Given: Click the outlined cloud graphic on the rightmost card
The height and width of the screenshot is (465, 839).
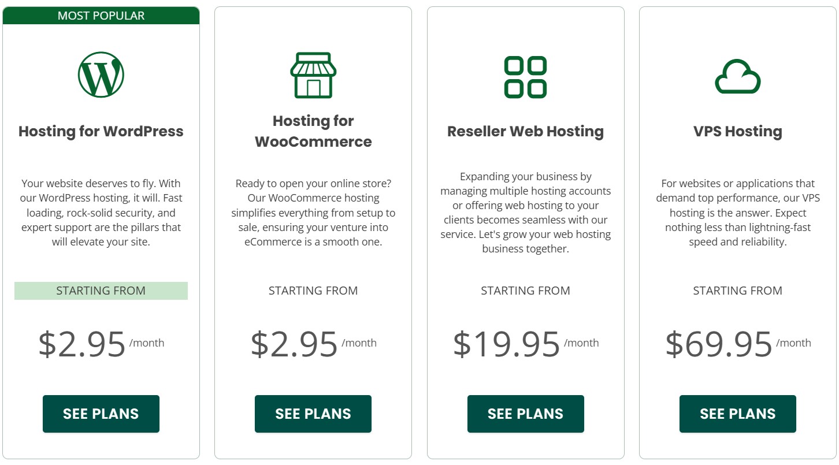Looking at the screenshot, I should point(737,75).
